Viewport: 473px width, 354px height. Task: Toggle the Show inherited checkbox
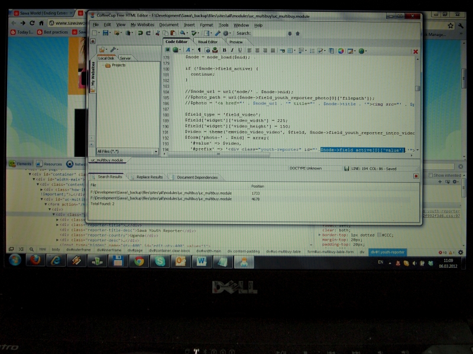(432, 175)
